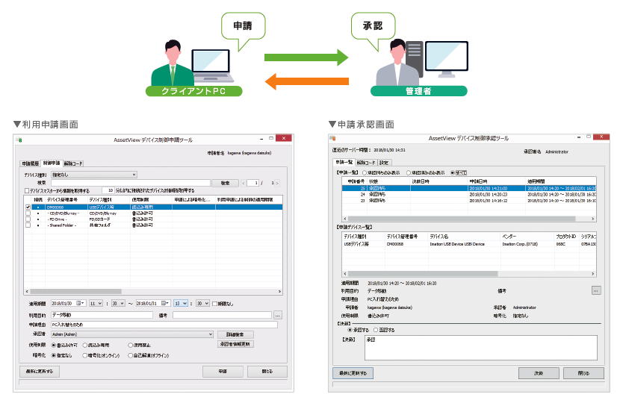The height and width of the screenshot is (406, 623).
Task: Select 使用禁止 usage restriction radio
Action: (x=130, y=346)
